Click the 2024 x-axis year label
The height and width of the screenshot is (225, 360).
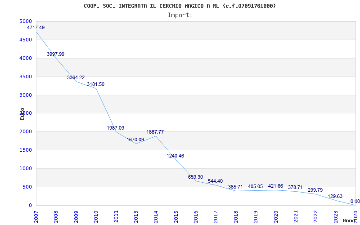(355, 217)
